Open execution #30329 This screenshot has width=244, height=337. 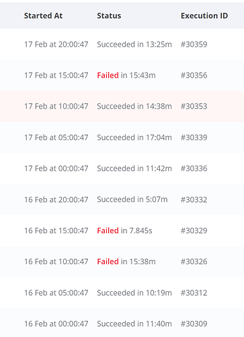coord(194,231)
